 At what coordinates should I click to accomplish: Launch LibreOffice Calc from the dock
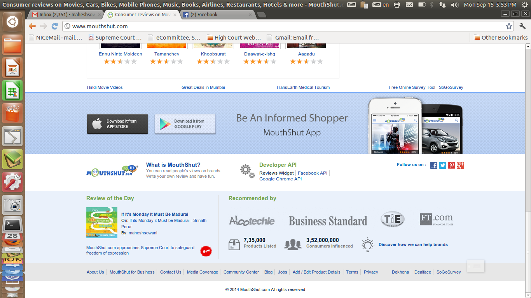tap(12, 90)
